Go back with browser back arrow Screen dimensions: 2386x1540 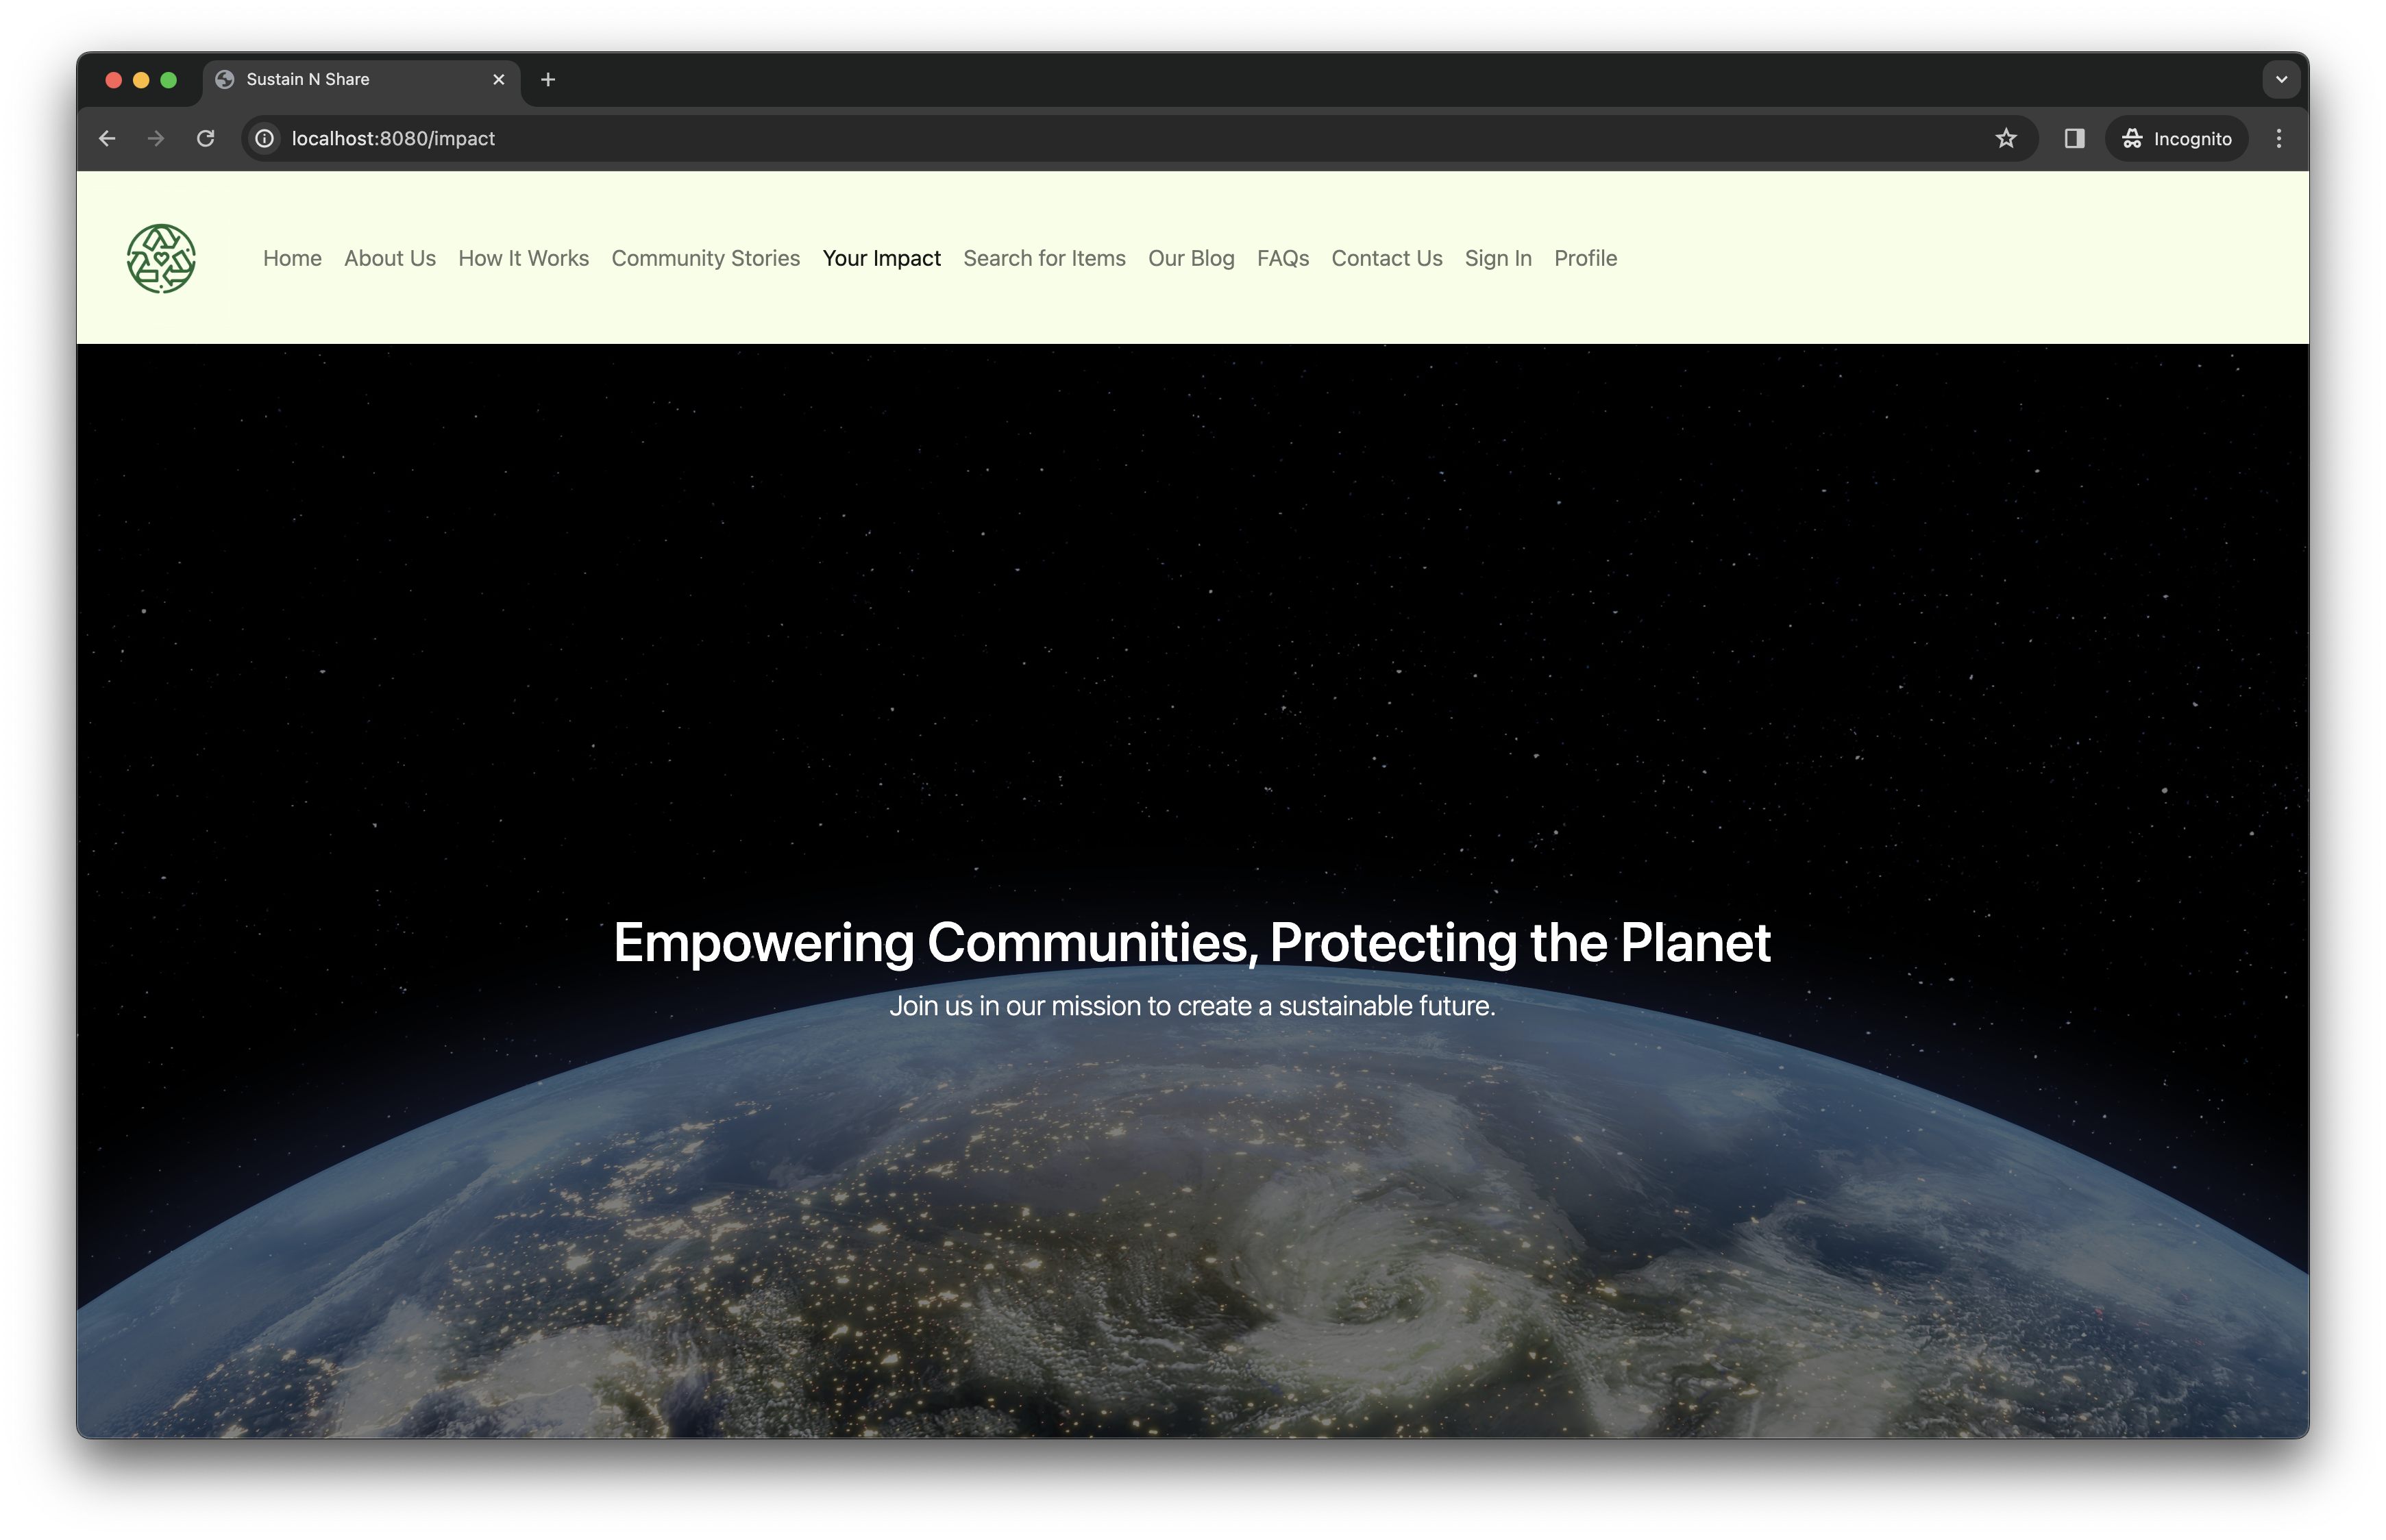point(107,139)
